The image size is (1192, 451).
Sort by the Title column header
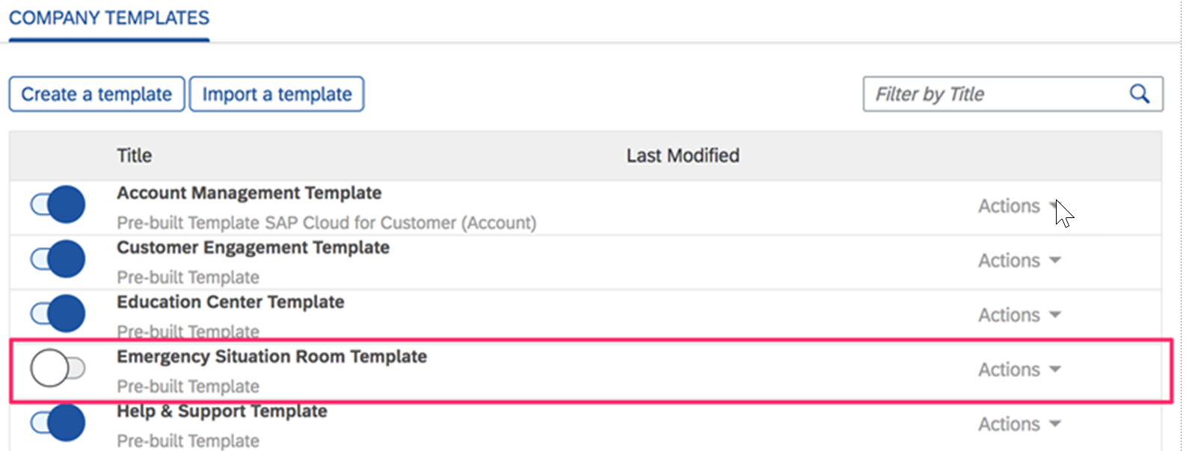tap(134, 155)
